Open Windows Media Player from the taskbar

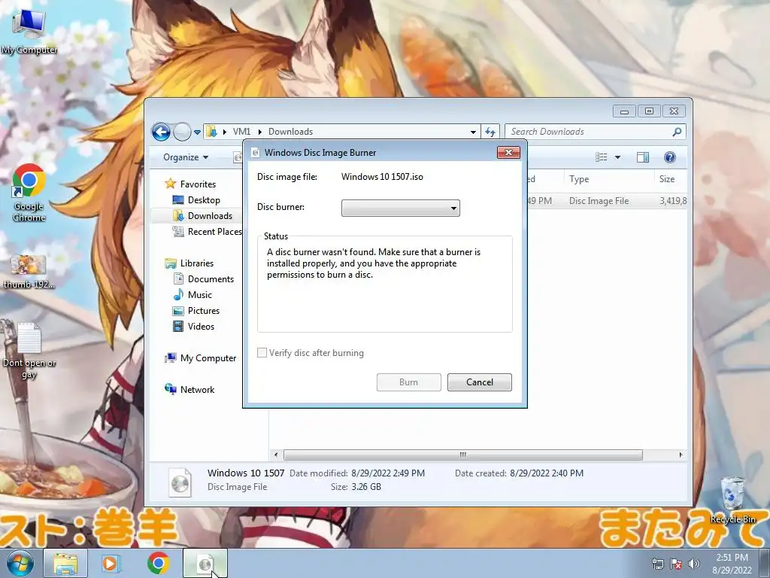point(111,564)
